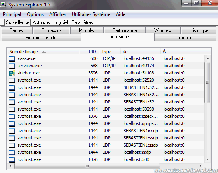This screenshot has height=173, width=218.
Task: Open the Autoruns section
Action: click(x=41, y=22)
